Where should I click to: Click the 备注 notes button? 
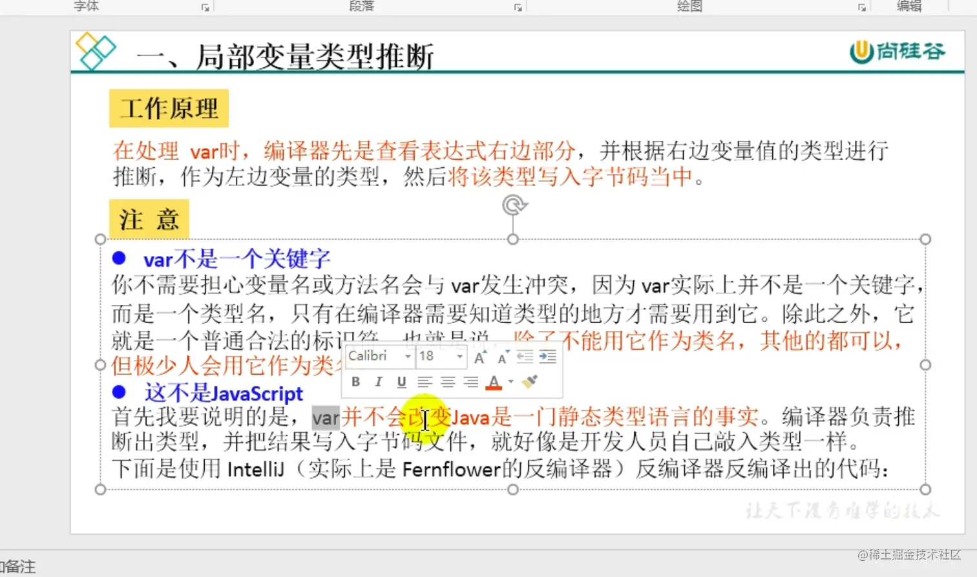tap(19, 567)
